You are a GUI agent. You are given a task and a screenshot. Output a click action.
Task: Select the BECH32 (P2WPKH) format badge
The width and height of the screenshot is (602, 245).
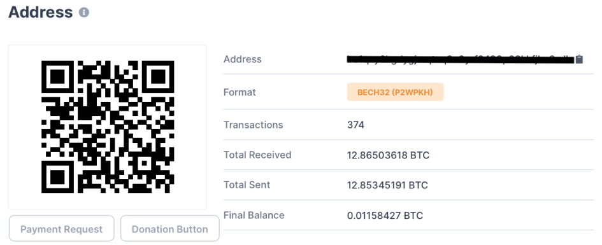[395, 92]
